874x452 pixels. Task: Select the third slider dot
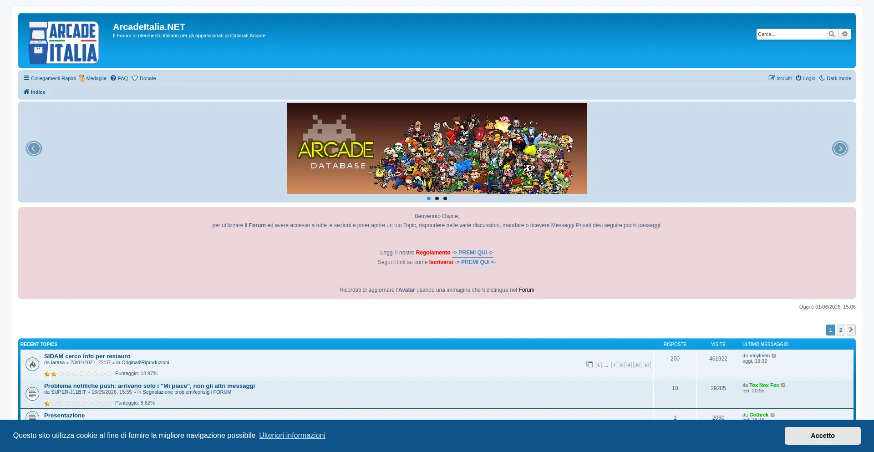point(445,198)
